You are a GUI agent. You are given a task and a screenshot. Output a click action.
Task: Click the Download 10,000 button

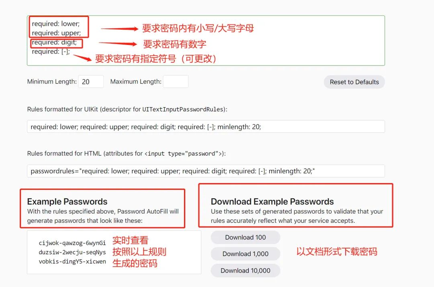[245, 271]
